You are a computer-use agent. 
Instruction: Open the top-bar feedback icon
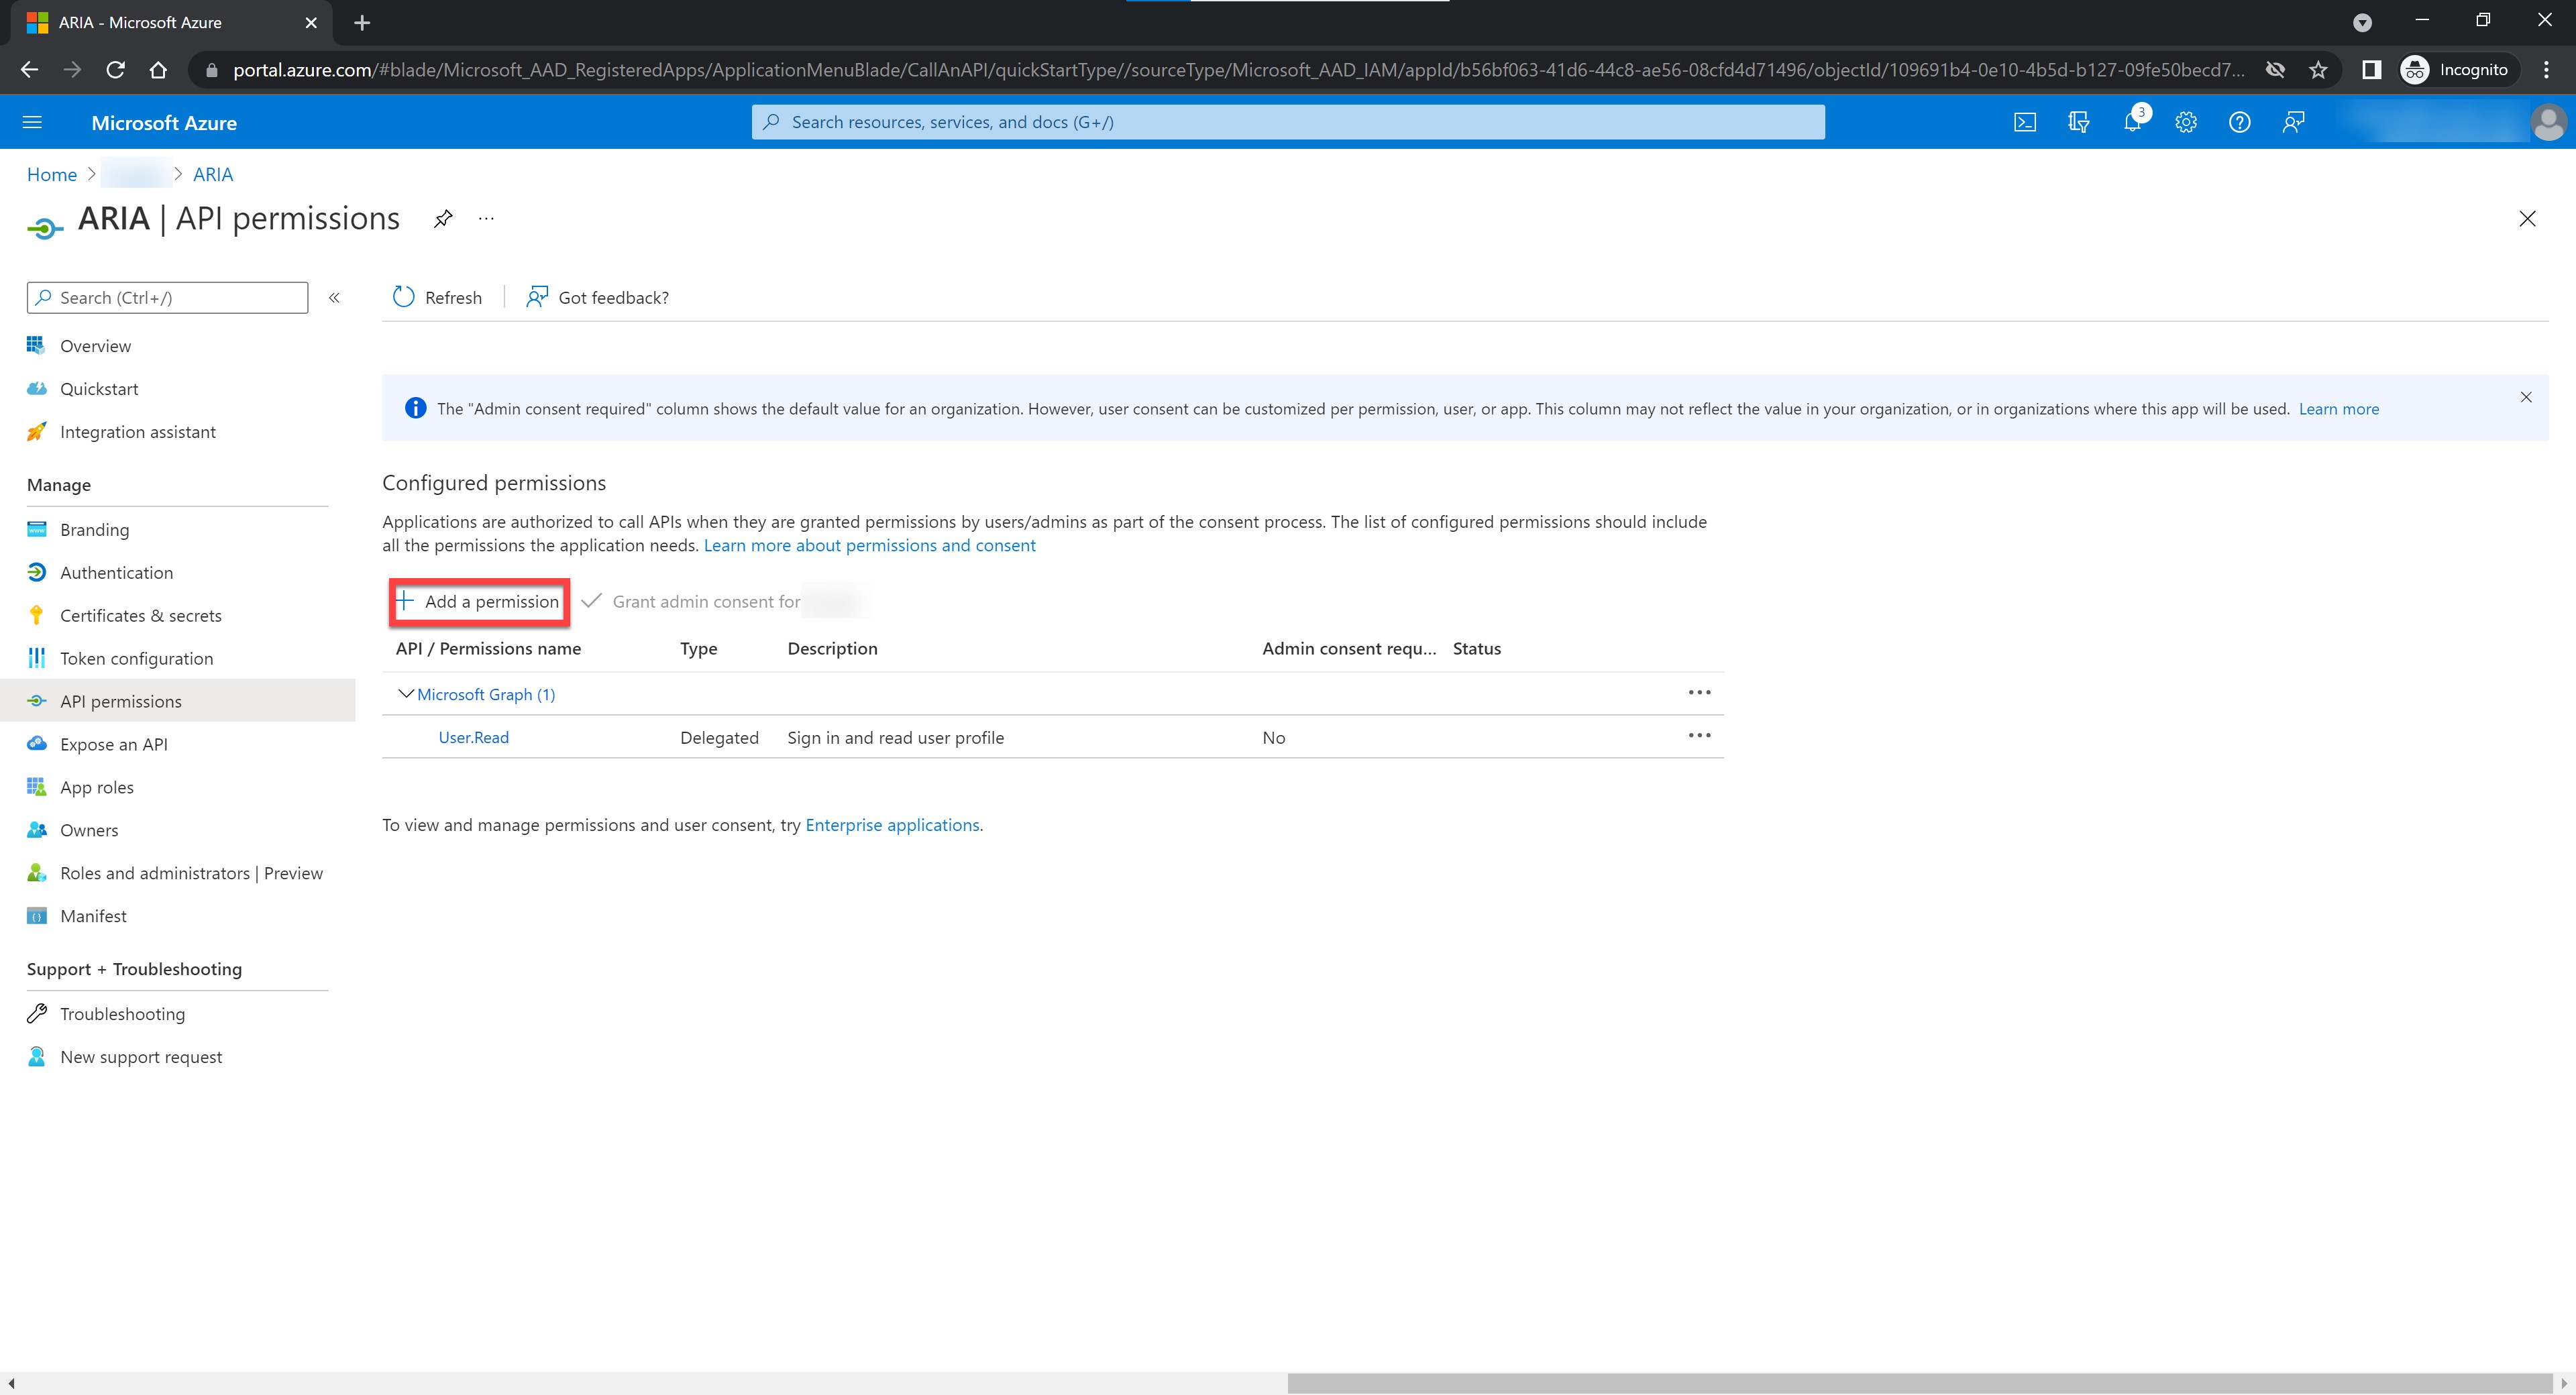point(2293,122)
